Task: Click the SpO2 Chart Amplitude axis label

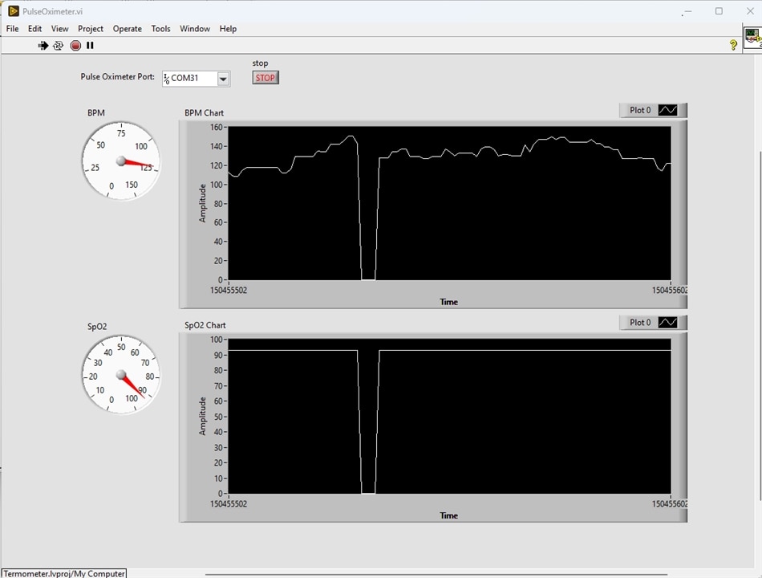Action: [203, 416]
